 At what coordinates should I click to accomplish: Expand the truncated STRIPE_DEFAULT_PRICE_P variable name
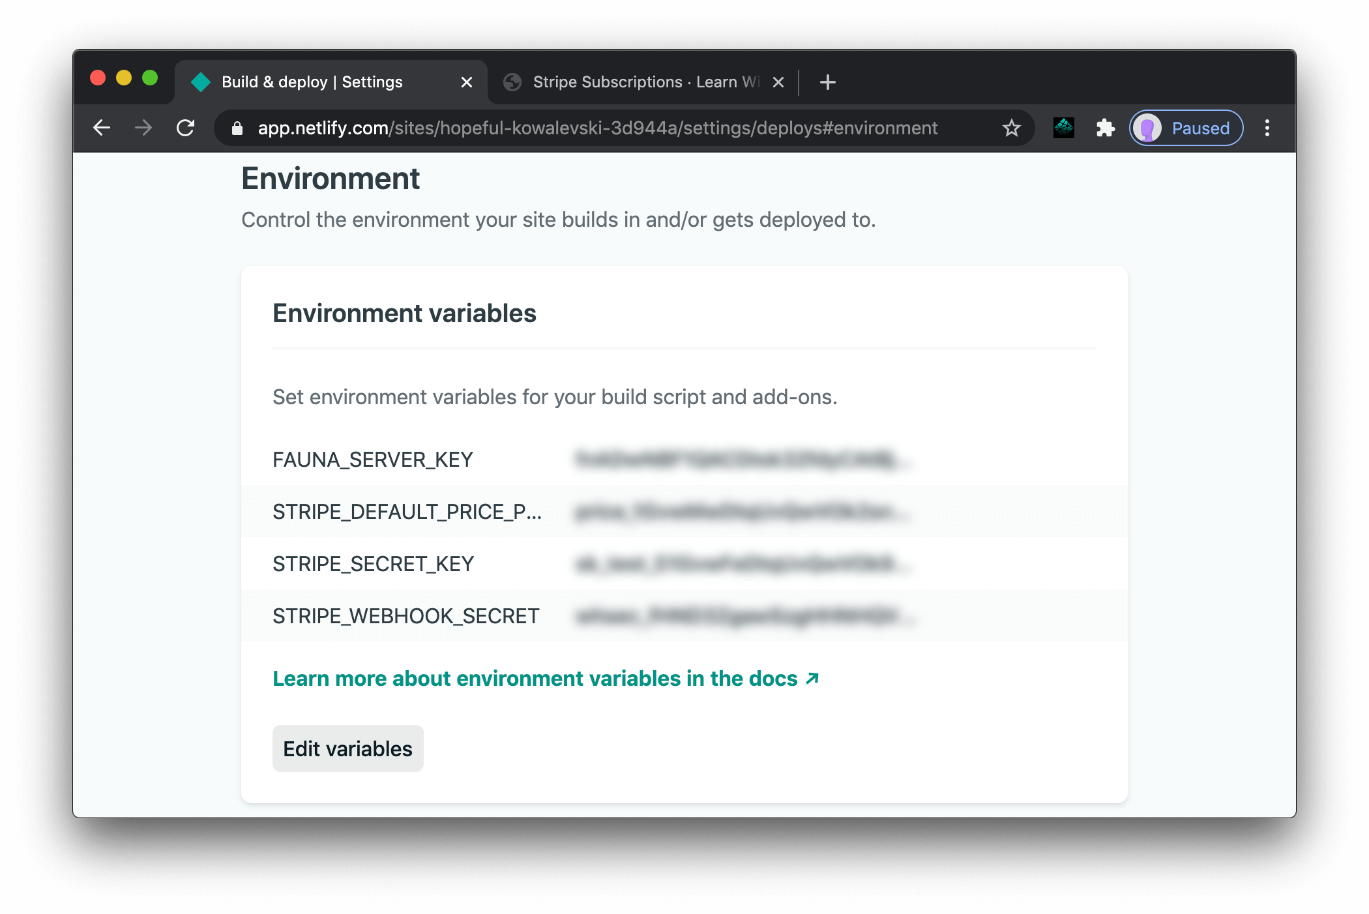pyautogui.click(x=407, y=512)
